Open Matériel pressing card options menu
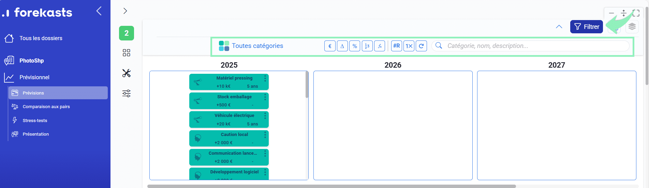Screen dimensions: 649x188 tap(265, 79)
